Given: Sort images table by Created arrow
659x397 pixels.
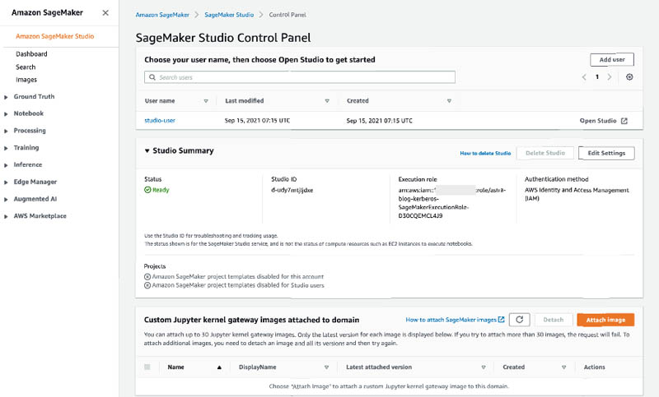Looking at the screenshot, I should [563, 367].
